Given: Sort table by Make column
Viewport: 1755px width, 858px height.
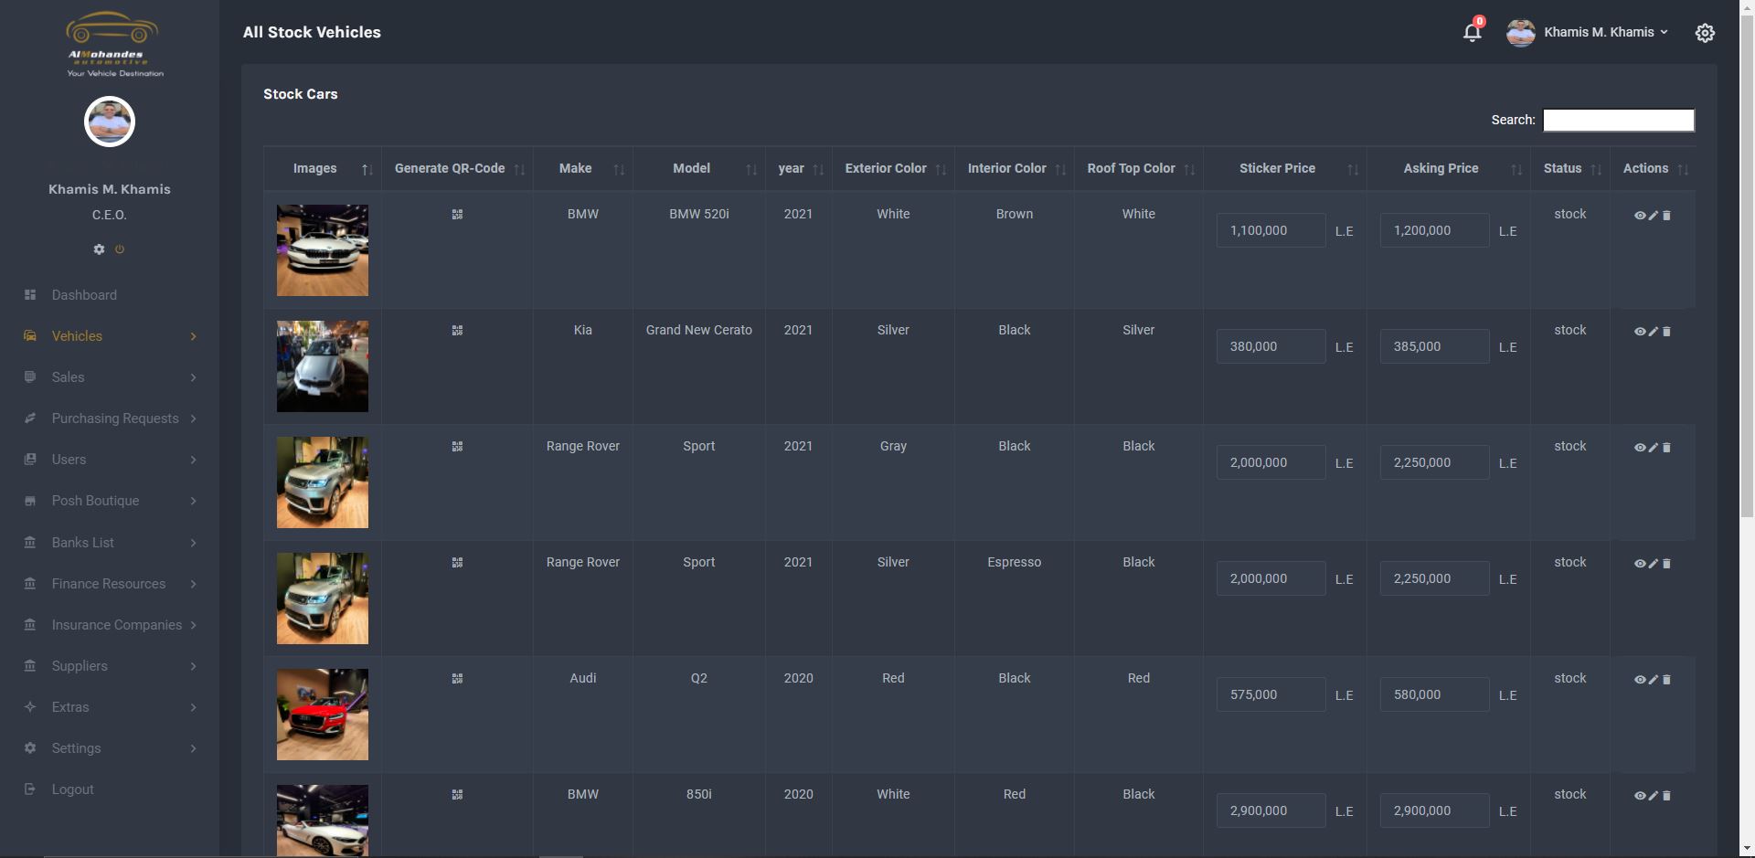Looking at the screenshot, I should [x=583, y=168].
